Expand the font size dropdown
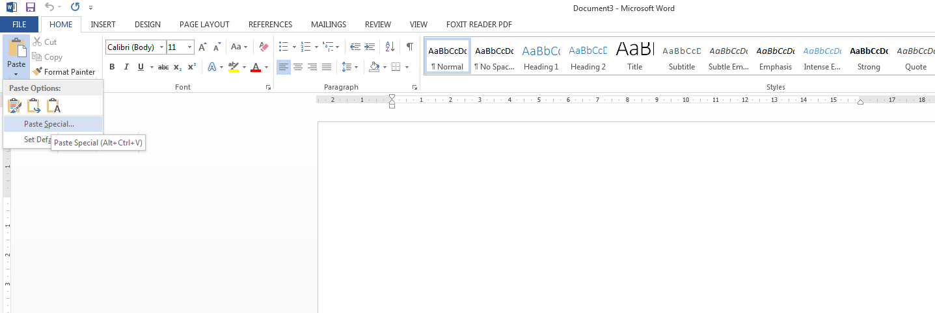This screenshot has width=935, height=313. (x=189, y=47)
